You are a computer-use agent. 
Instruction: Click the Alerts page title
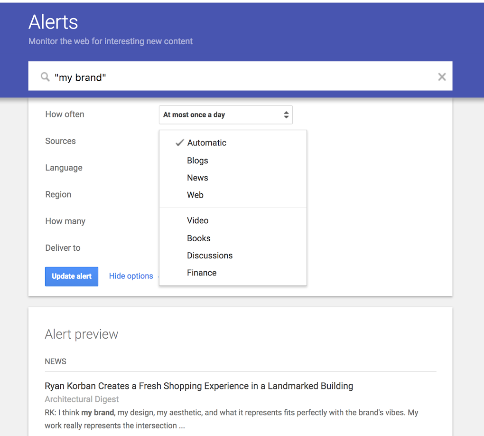(53, 22)
